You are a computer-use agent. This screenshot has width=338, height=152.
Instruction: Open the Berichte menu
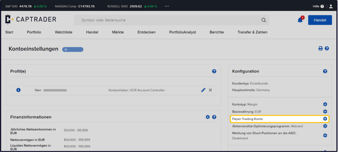[x=217, y=32]
